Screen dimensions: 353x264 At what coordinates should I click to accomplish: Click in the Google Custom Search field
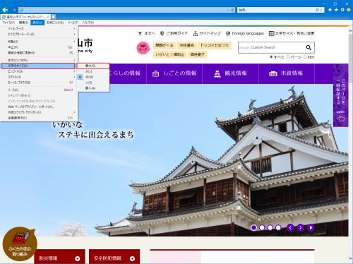coord(271,47)
